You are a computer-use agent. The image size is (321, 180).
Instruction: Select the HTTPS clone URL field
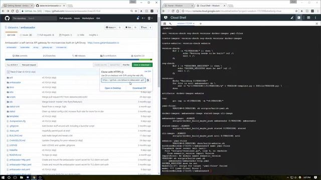point(123,80)
